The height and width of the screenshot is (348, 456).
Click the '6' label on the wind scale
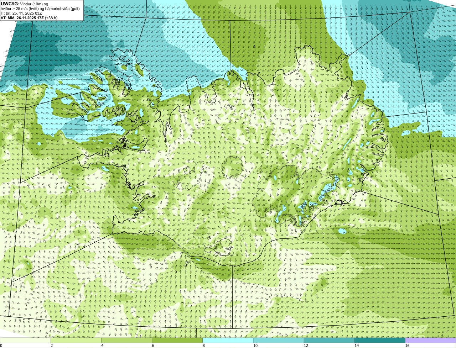[x=153, y=346]
